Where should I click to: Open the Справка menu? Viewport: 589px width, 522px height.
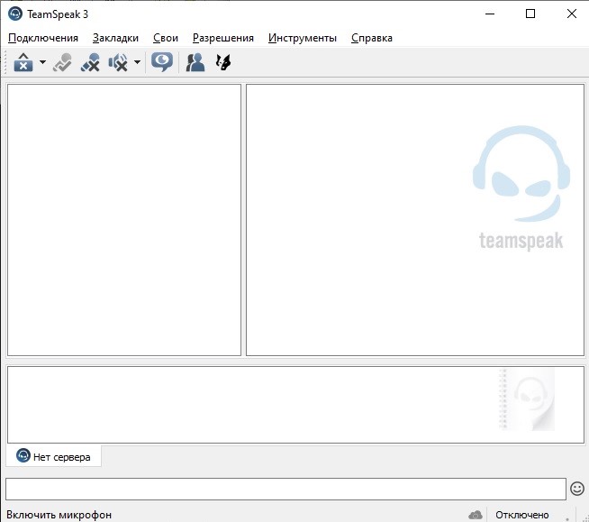coord(372,38)
